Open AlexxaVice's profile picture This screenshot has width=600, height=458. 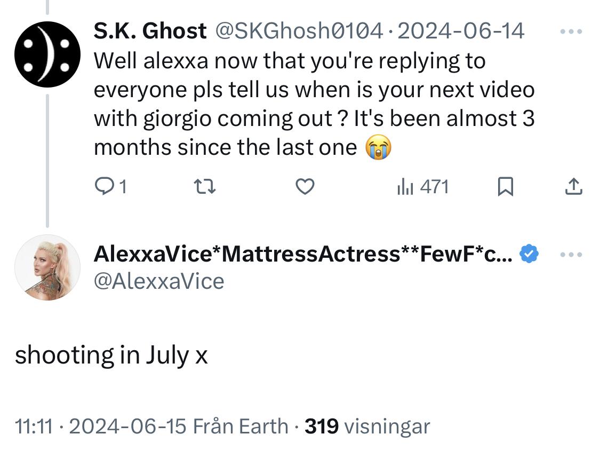click(x=47, y=267)
